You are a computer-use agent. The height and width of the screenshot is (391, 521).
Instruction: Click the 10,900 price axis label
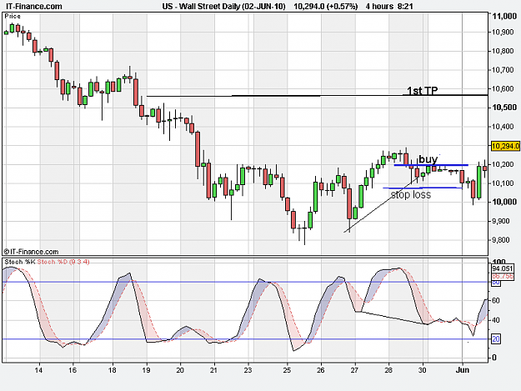503,32
